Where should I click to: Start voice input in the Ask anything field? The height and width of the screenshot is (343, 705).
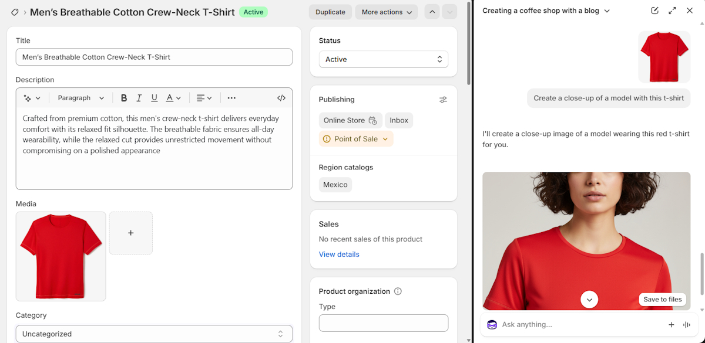(687, 324)
